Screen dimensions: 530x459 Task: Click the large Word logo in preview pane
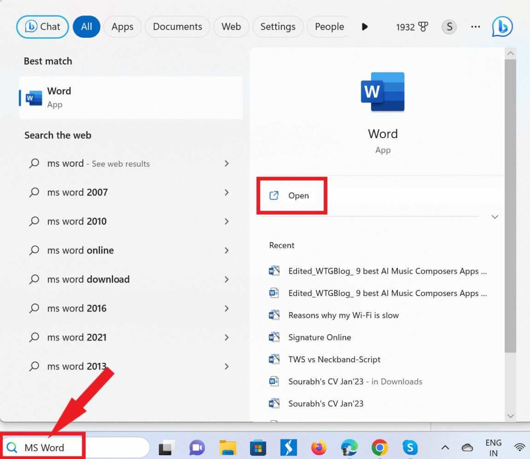tap(382, 92)
